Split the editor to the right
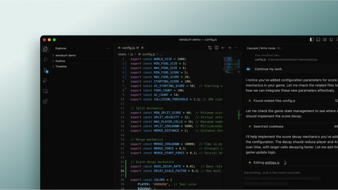338x190 pixels. click(217, 48)
